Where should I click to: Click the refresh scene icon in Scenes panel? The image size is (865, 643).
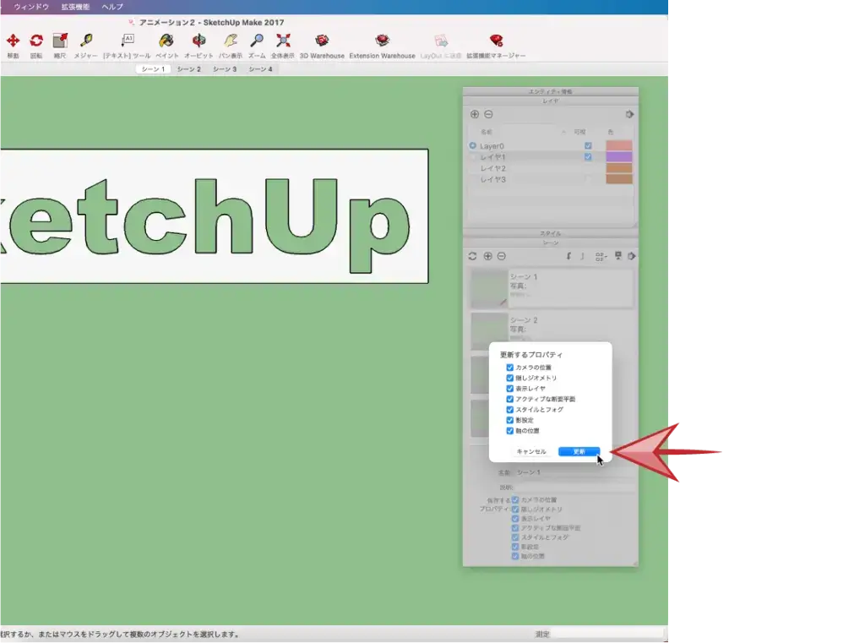coord(473,256)
